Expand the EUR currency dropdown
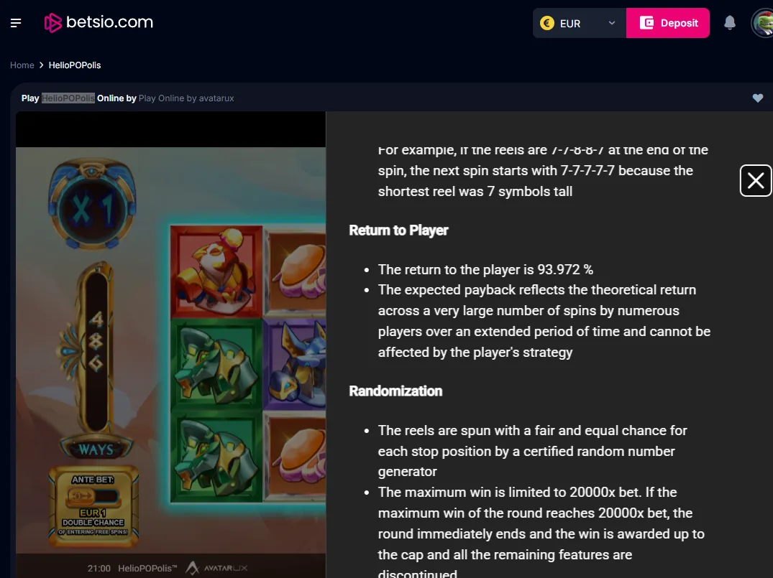 tap(580, 23)
